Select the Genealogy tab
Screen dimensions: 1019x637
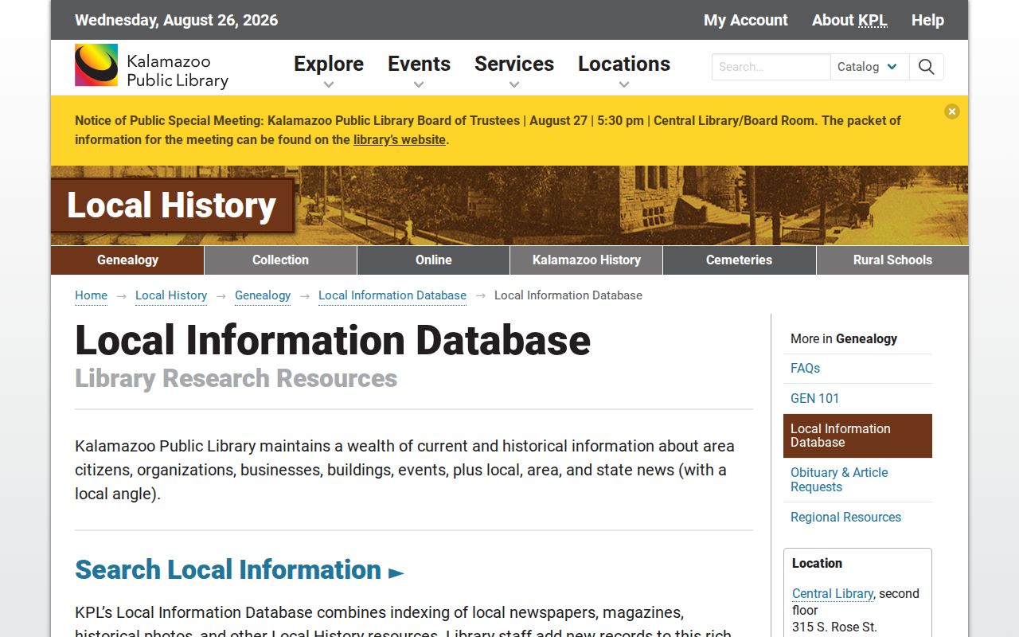pyautogui.click(x=127, y=260)
